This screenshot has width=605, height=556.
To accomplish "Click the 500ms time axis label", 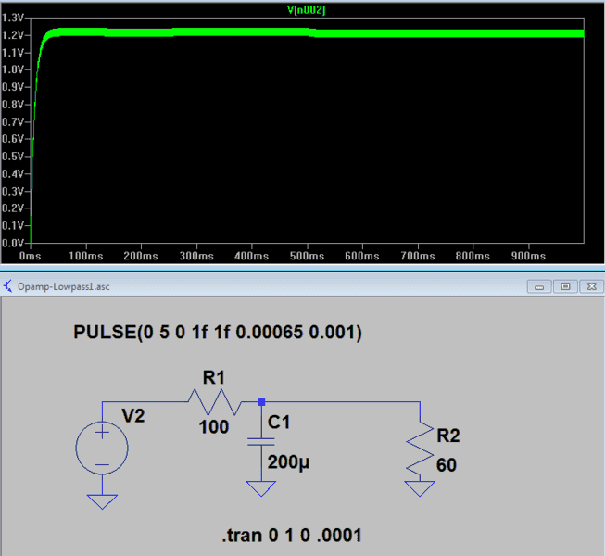I will pos(307,256).
